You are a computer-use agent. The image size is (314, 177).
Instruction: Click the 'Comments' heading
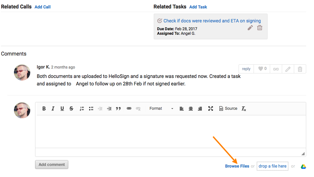pos(14,54)
